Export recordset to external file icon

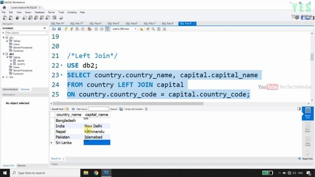coord(121,109)
